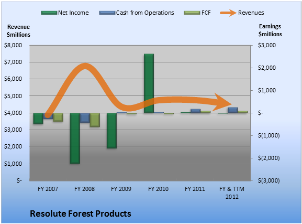Click the blue Cash from Operations legend swatch
The width and height of the screenshot is (302, 224).
(107, 13)
